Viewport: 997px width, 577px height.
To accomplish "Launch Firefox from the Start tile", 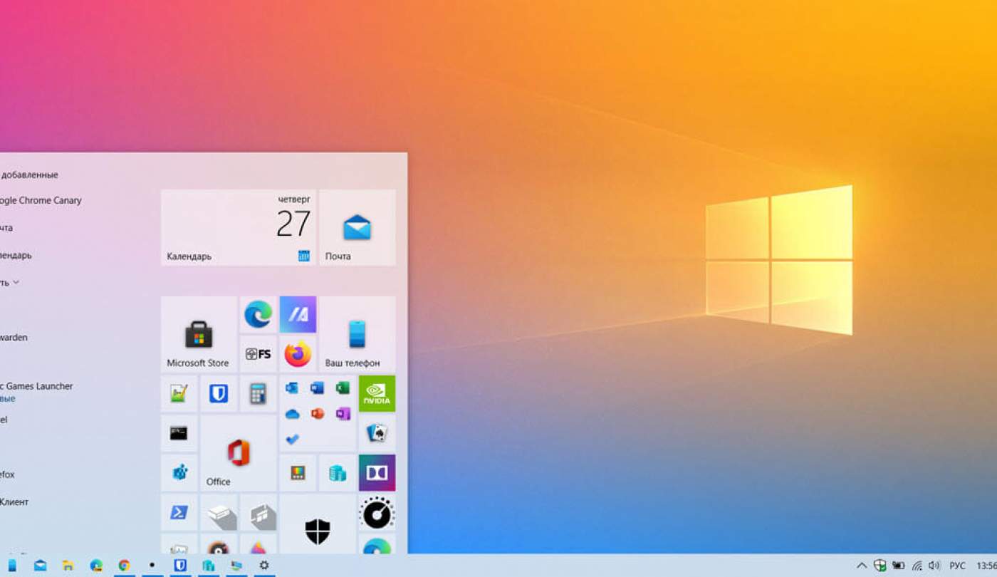I will point(298,353).
